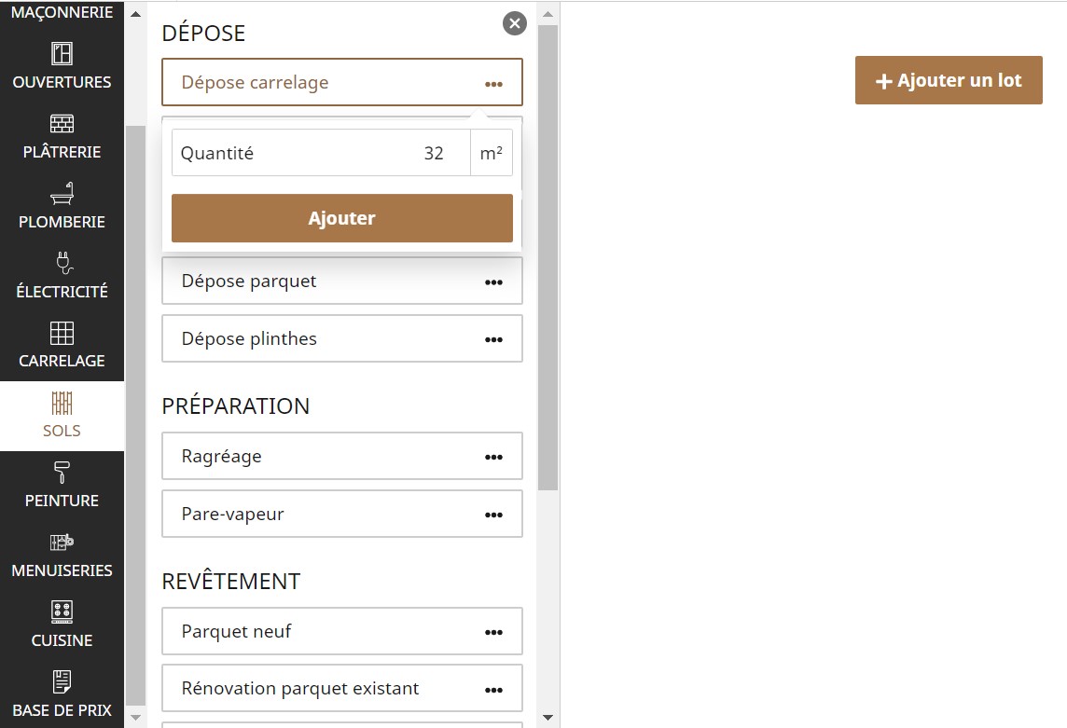This screenshot has height=728, width=1067.
Task: Select the Plâtrerie brick wall icon
Action: tap(62, 124)
